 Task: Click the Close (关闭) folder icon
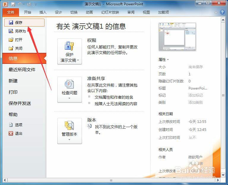pos(11,48)
